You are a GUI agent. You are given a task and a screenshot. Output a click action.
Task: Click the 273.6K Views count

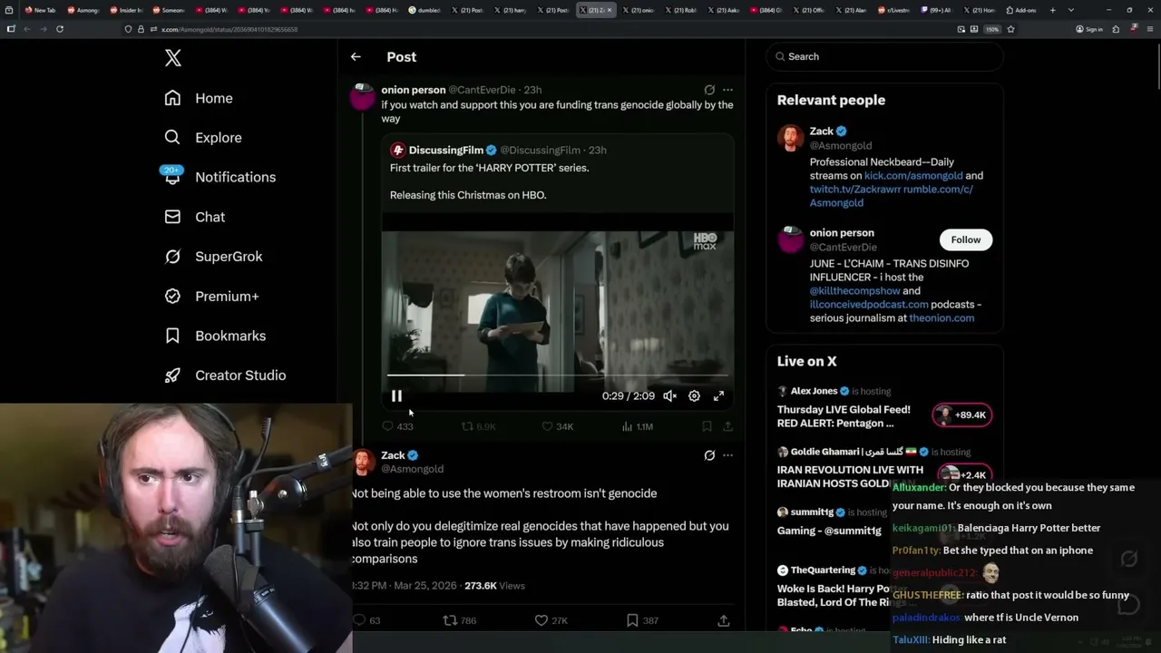click(494, 586)
